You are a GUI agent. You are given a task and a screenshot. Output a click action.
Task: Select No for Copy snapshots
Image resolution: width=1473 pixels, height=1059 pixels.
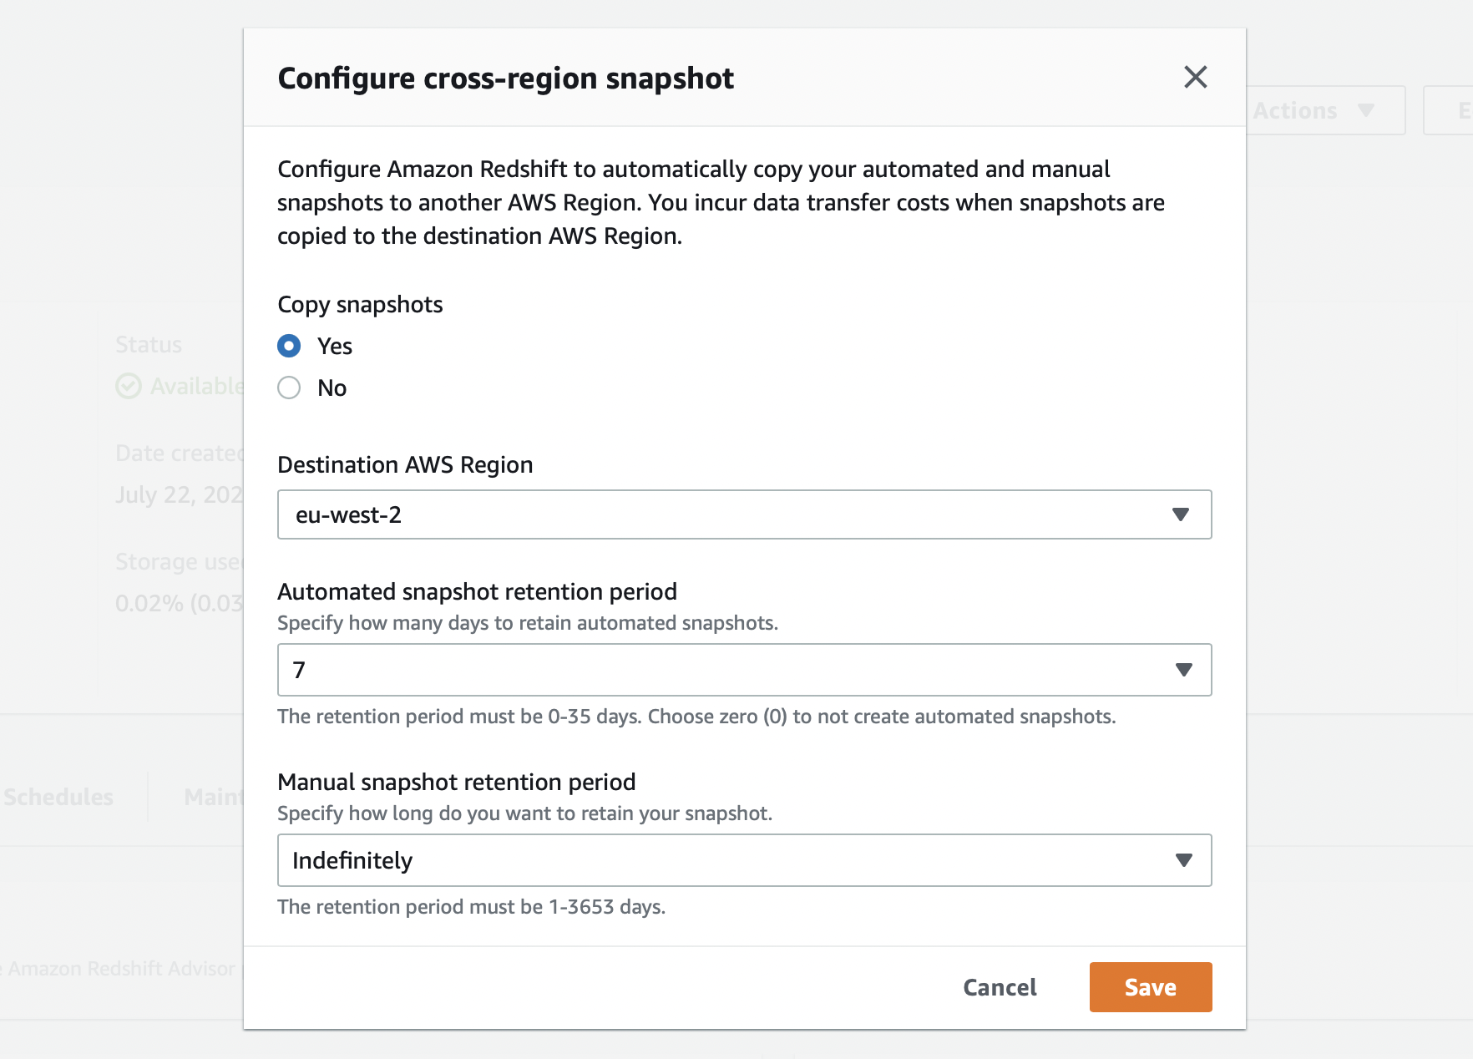(289, 388)
